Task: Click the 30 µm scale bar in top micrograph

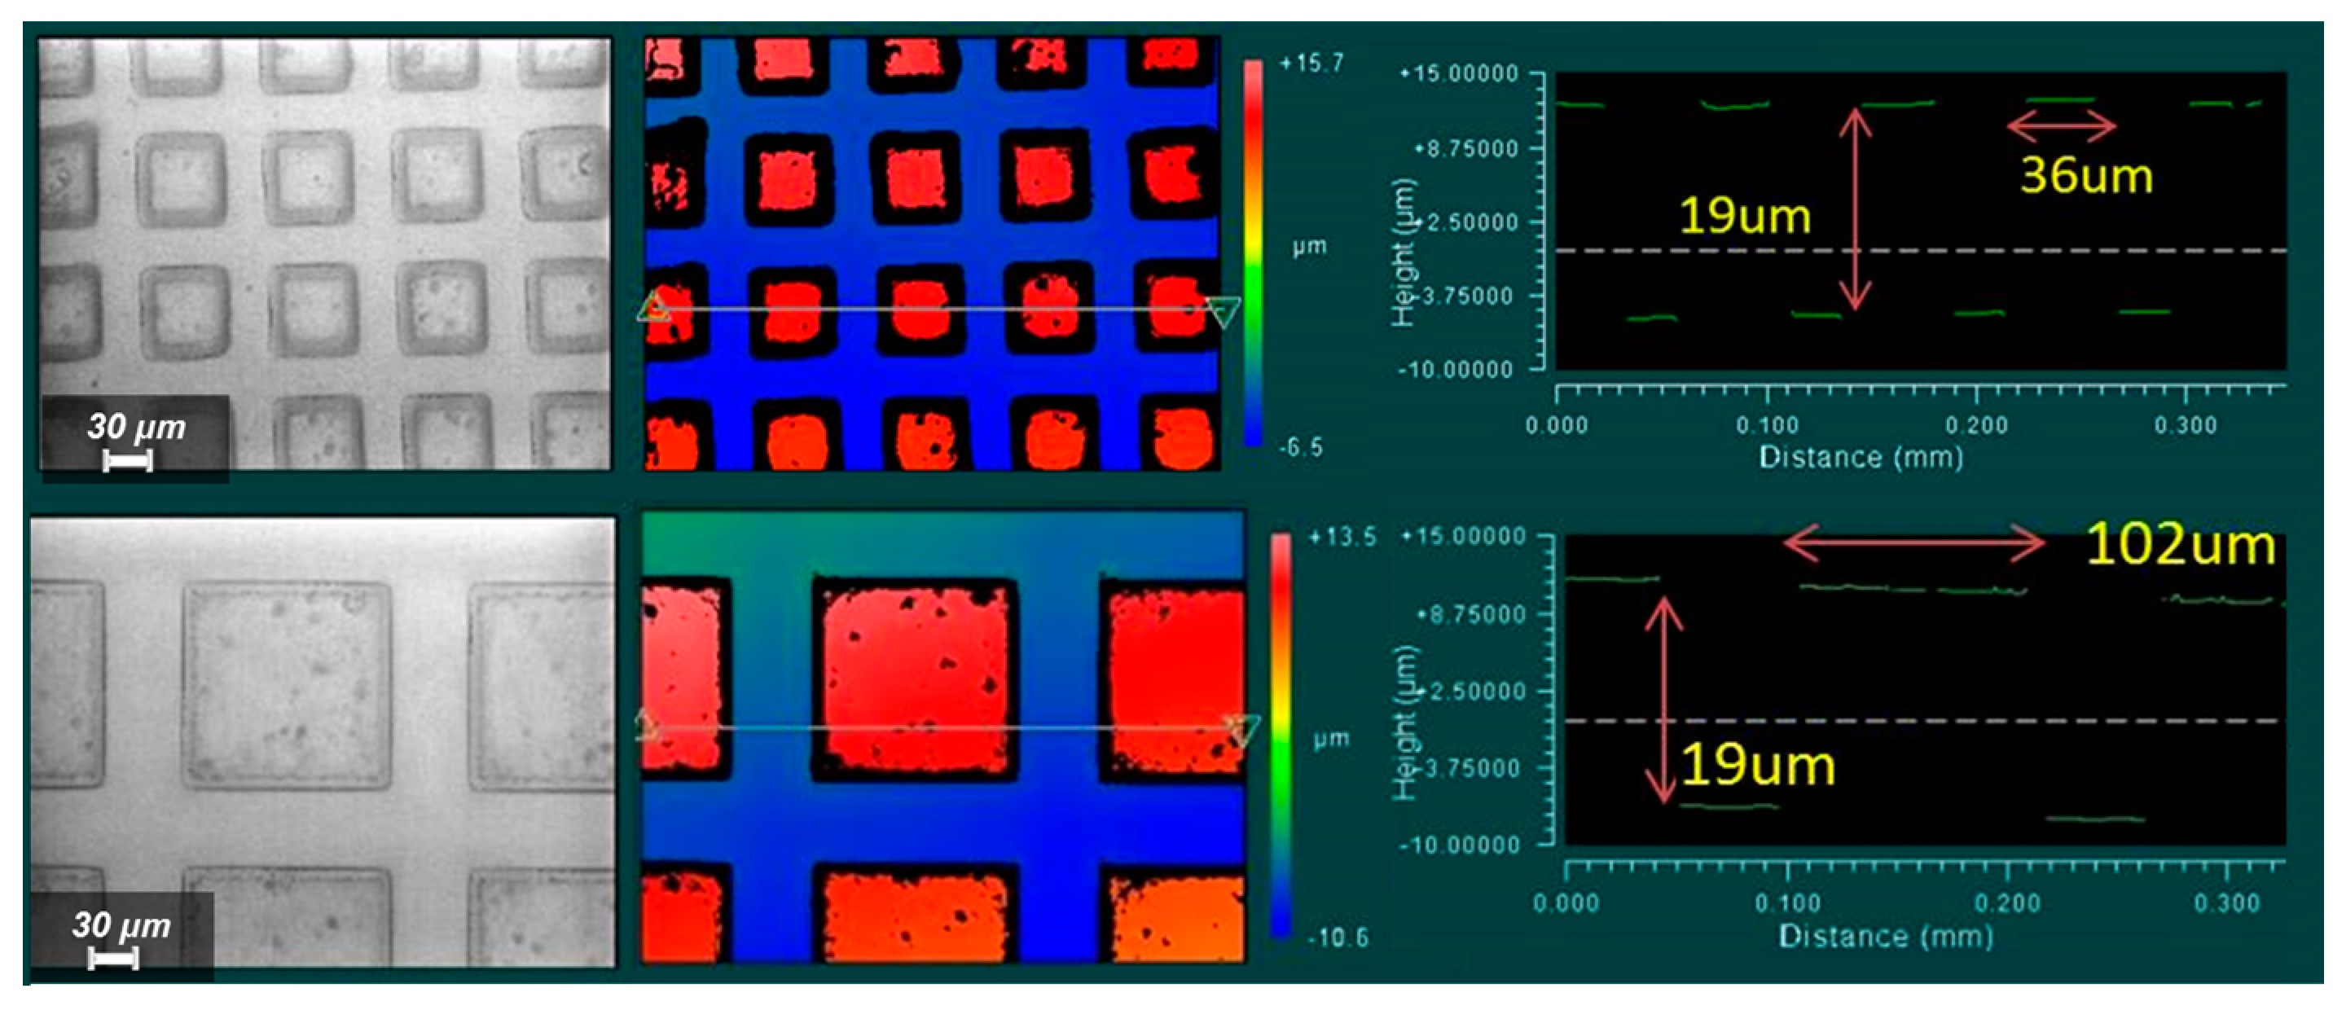Action: click(128, 461)
